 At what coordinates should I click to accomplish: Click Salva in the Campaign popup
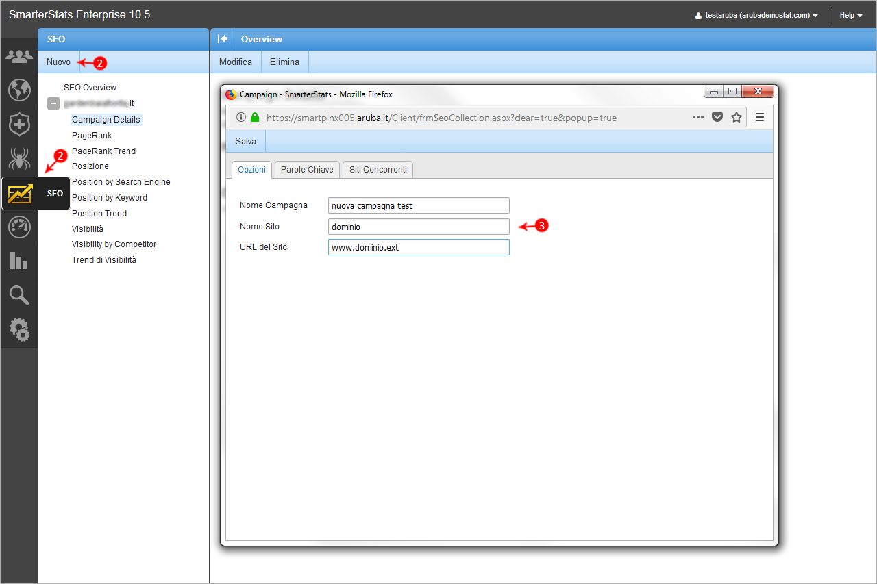245,141
